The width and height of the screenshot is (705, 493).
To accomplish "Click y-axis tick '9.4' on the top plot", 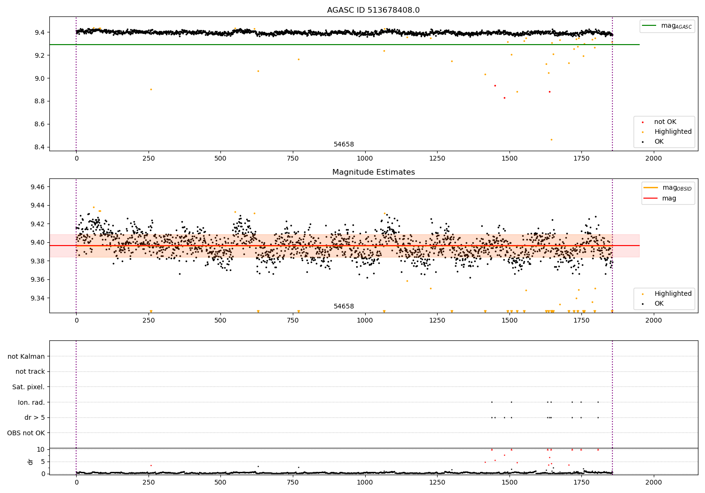I will tap(39, 32).
